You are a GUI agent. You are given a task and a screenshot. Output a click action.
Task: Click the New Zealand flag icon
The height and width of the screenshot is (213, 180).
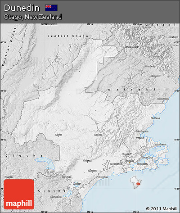[51, 8]
